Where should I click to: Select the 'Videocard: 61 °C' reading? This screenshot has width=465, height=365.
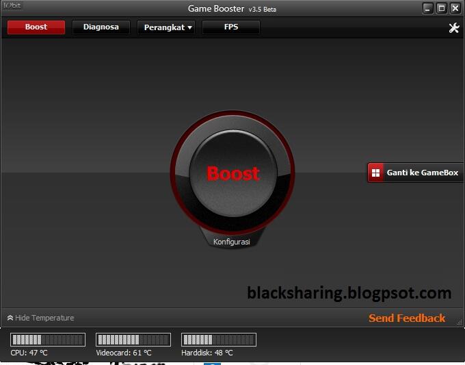click(x=124, y=353)
